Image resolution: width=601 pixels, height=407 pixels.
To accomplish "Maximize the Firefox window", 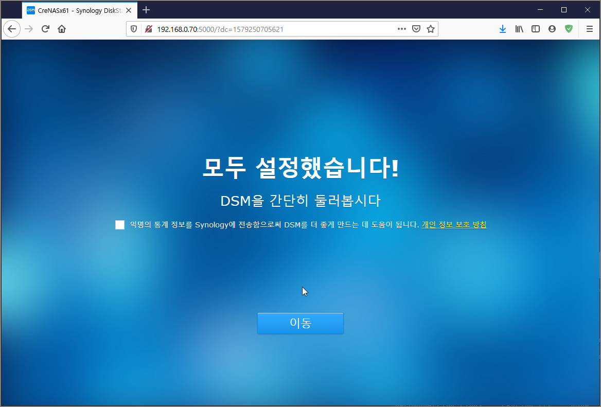I will click(564, 10).
